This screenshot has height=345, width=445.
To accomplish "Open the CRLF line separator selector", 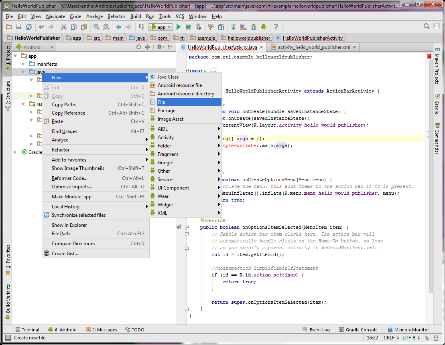I will (391, 338).
